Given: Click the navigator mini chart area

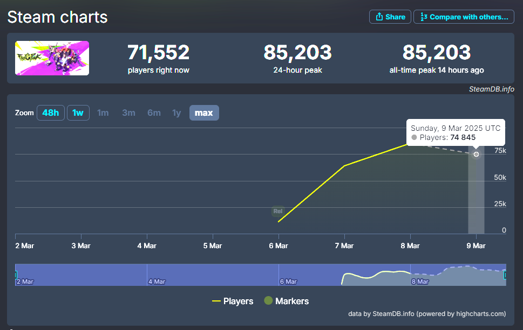Looking at the screenshot, I should pyautogui.click(x=261, y=275).
